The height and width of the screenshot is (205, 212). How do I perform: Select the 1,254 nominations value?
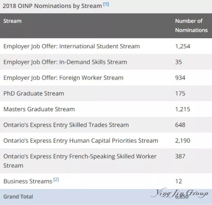point(182,46)
